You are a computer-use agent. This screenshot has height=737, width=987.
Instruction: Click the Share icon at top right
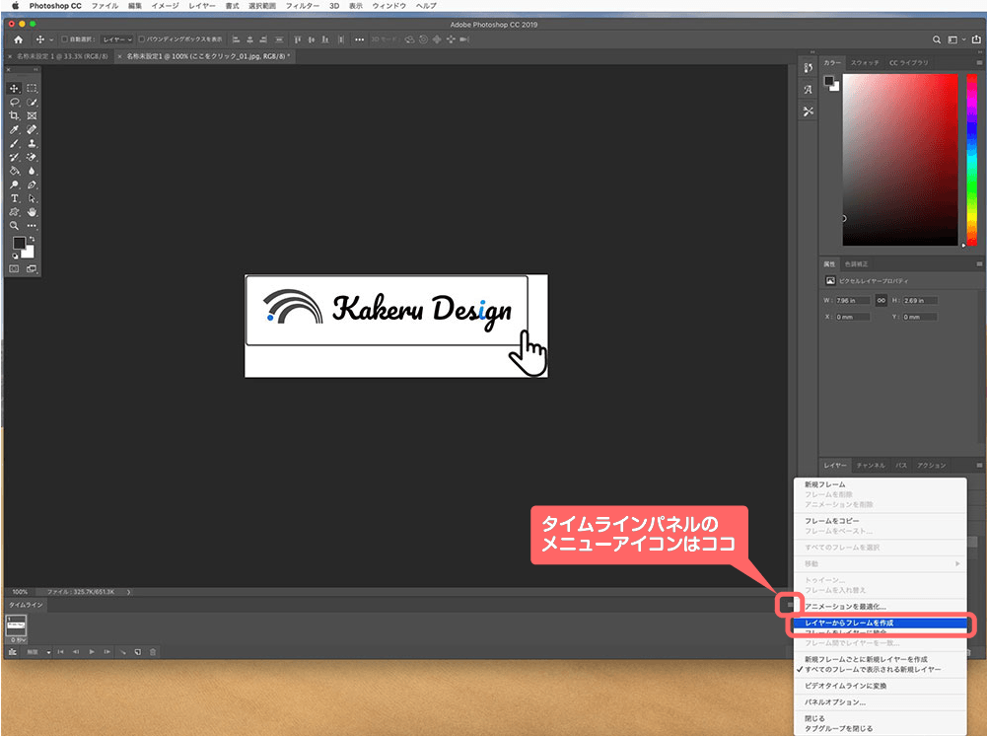tap(976, 39)
